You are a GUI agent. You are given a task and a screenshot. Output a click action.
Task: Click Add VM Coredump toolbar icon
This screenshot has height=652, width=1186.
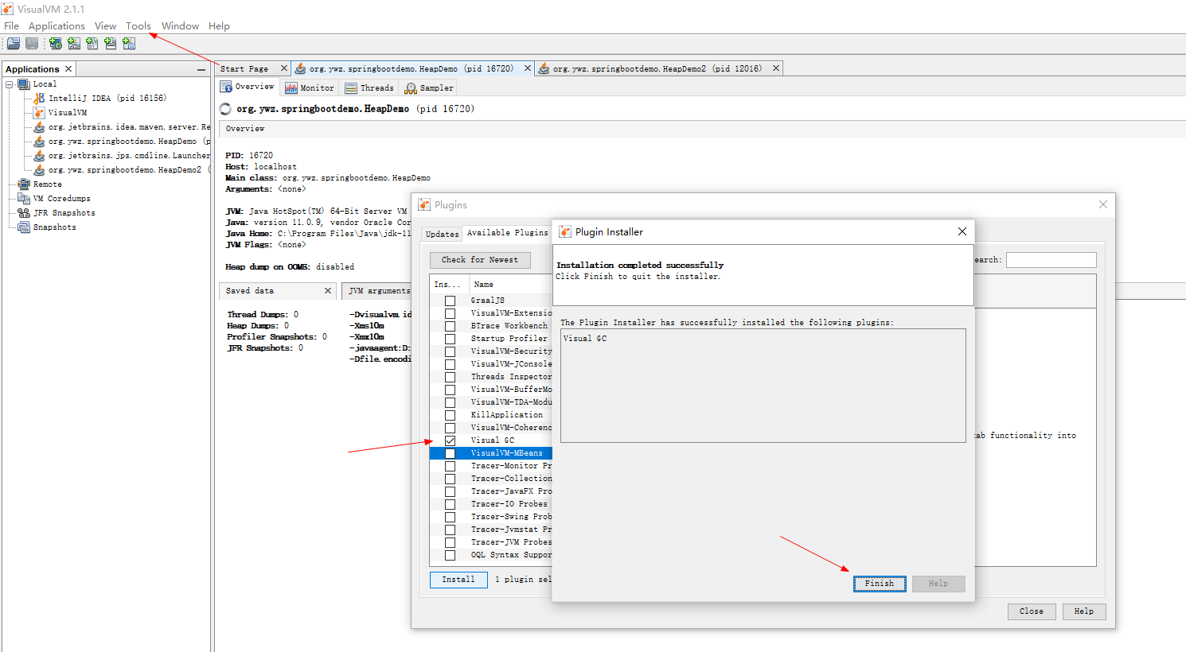pyautogui.click(x=92, y=44)
